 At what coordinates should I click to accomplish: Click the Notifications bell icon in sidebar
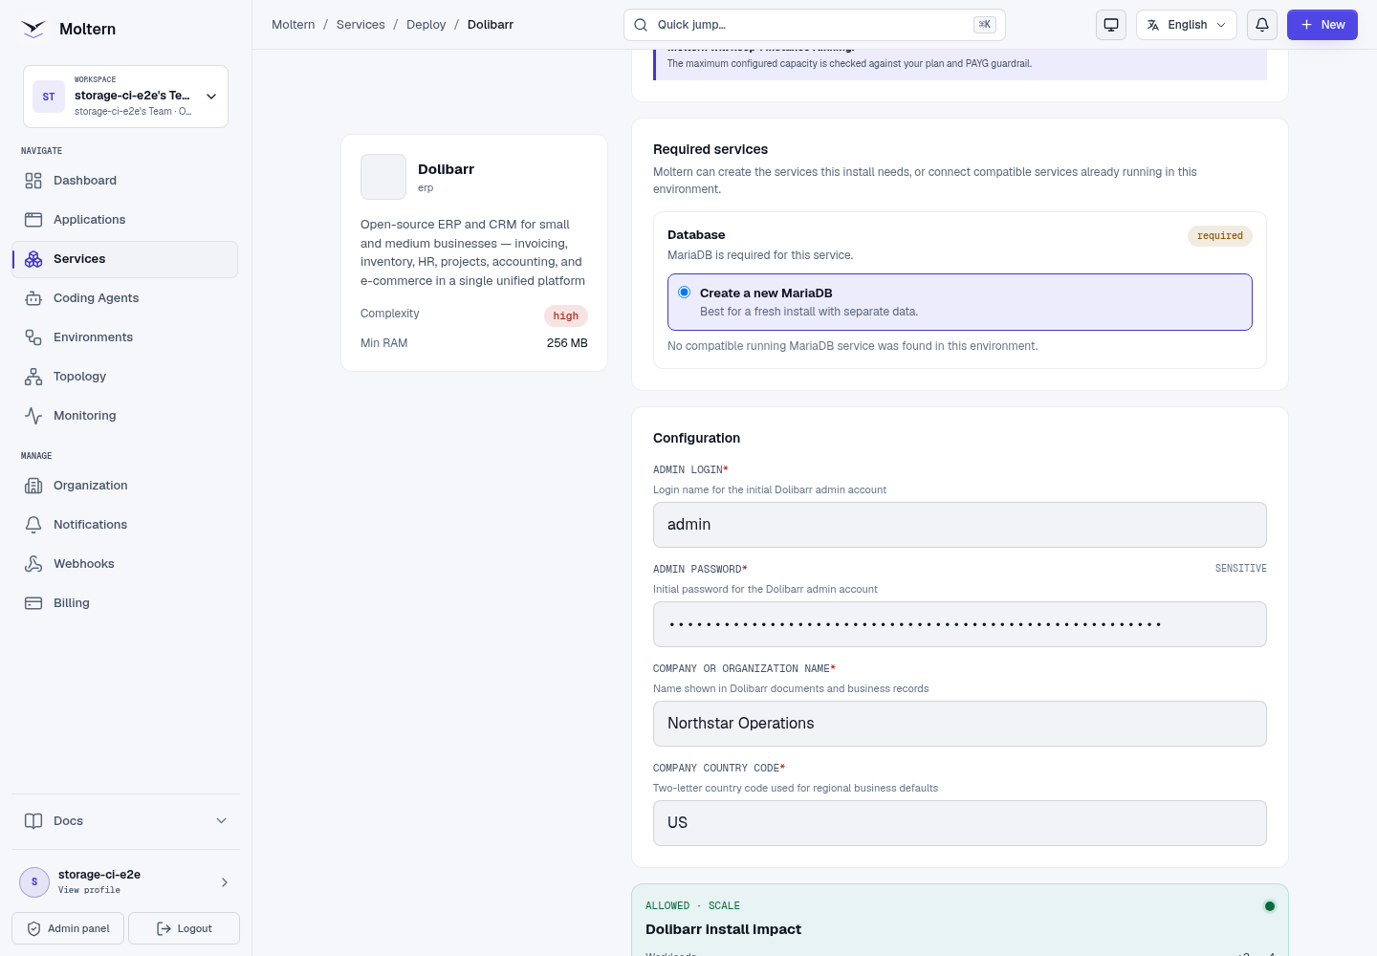click(33, 525)
